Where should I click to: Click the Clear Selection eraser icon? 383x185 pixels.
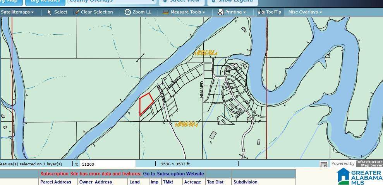[77, 12]
